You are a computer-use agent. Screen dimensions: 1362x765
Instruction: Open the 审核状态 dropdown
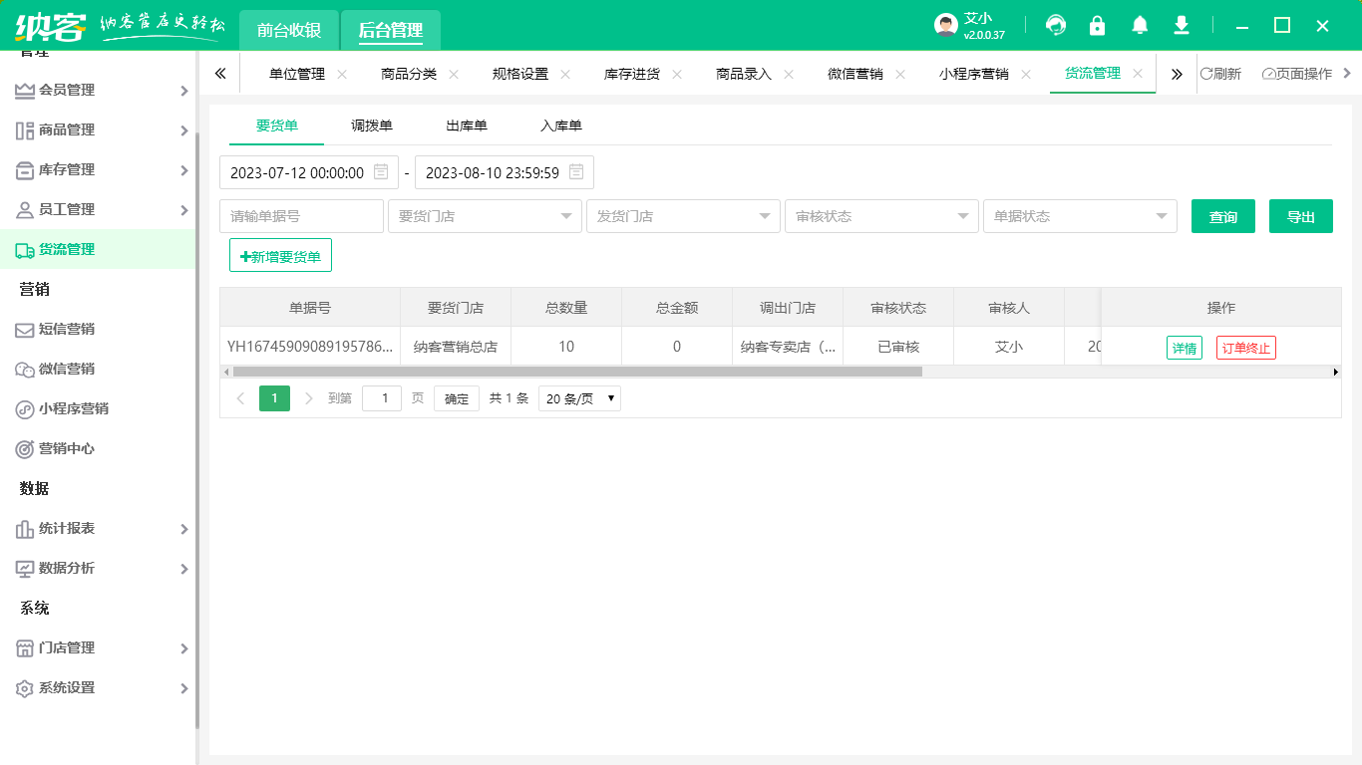point(881,216)
